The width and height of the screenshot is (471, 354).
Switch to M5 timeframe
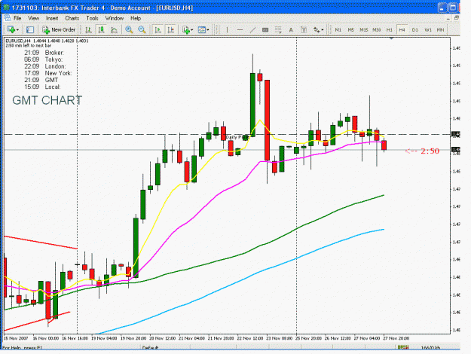[x=350, y=29]
